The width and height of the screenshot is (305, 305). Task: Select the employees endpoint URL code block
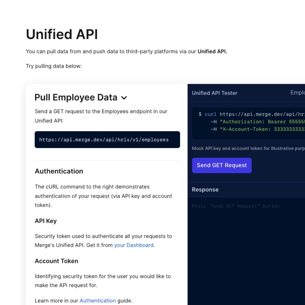coord(107,140)
